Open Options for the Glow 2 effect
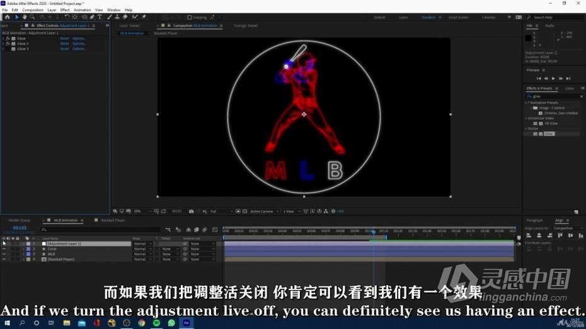This screenshot has height=329, width=586. [79, 43]
